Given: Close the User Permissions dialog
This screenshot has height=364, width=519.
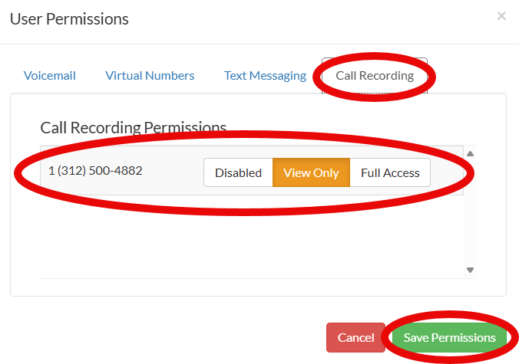Looking at the screenshot, I should [x=501, y=15].
